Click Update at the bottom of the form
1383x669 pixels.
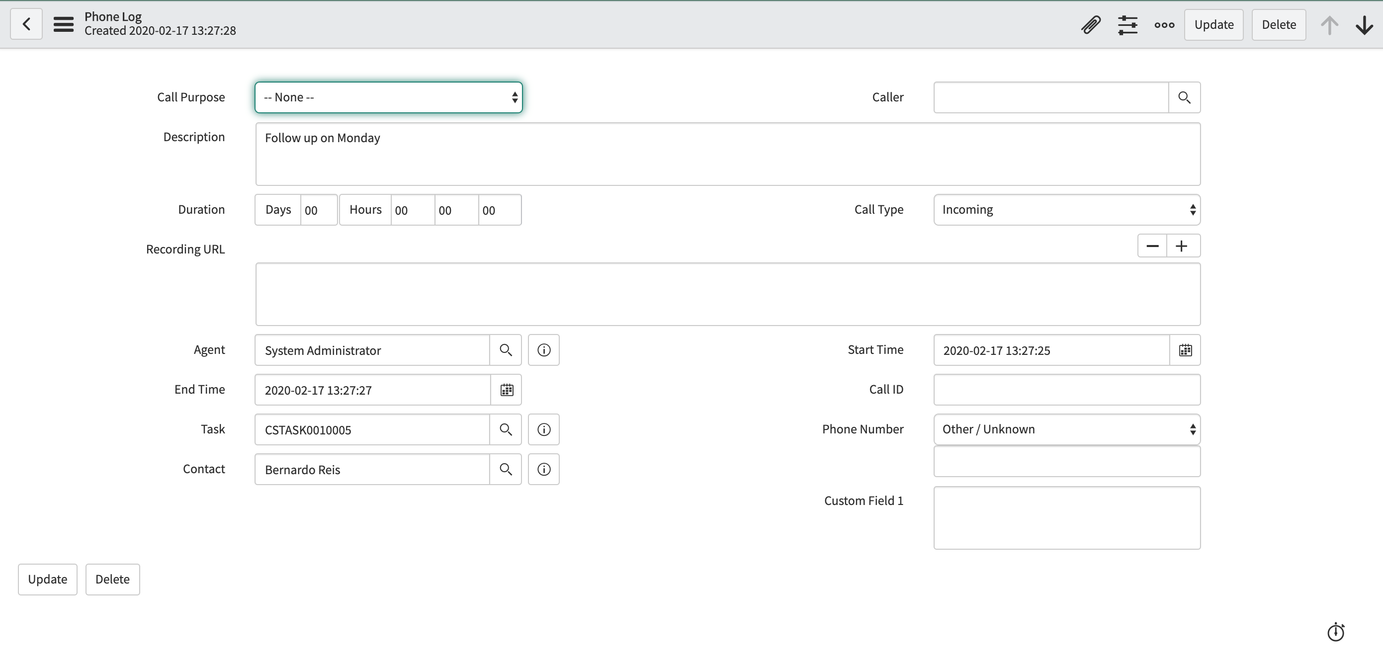click(x=47, y=579)
